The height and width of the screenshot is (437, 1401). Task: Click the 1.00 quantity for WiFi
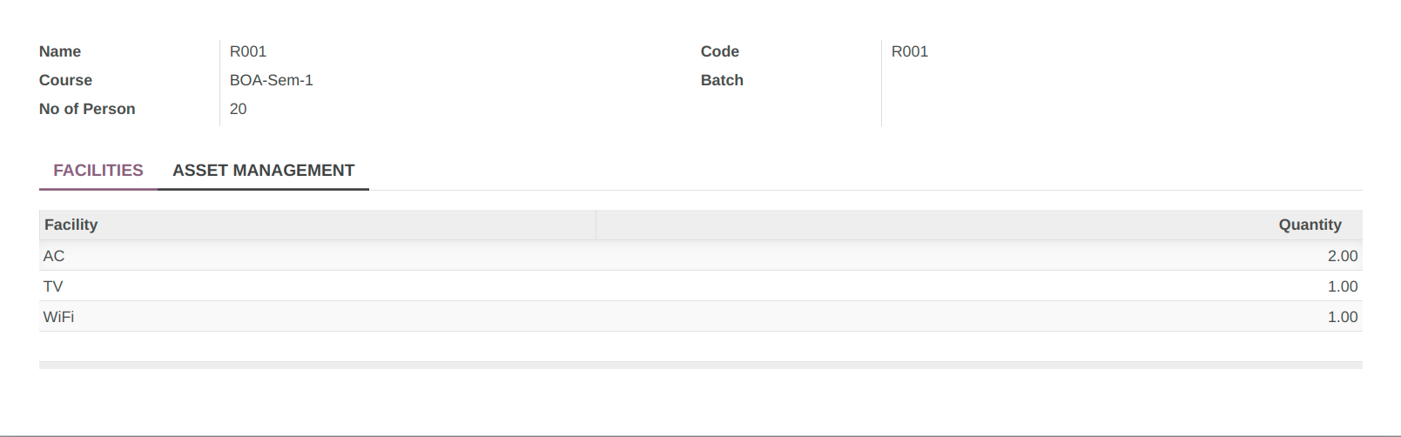coord(1343,317)
